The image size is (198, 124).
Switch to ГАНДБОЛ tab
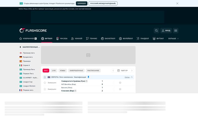point(143,39)
